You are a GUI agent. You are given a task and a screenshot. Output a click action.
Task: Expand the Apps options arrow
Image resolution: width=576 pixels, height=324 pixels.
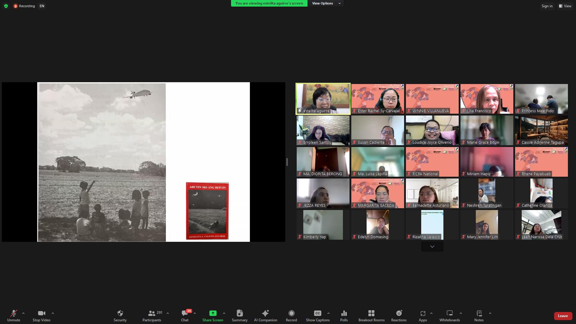[x=431, y=313]
